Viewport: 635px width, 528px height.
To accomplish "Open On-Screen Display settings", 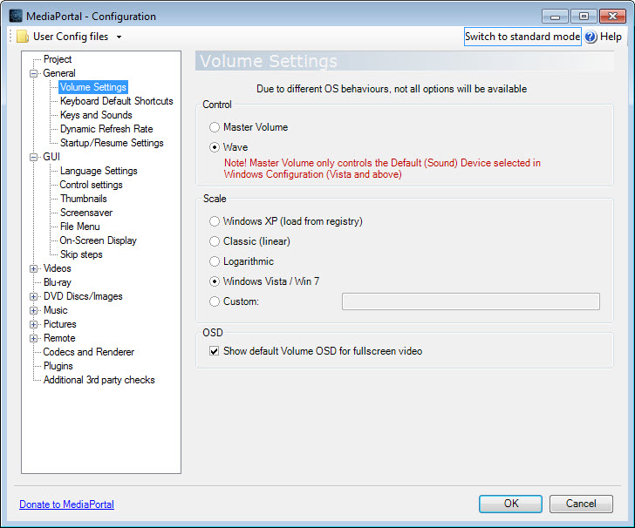I will pyautogui.click(x=98, y=240).
